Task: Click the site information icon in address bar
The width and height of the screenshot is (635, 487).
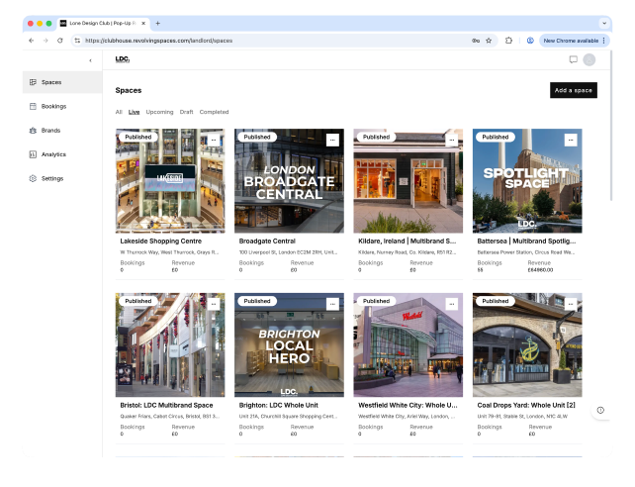Action: click(77, 41)
